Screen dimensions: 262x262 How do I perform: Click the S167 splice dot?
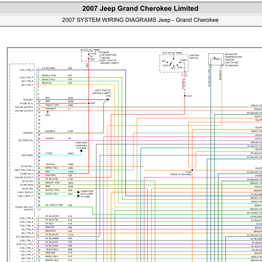point(88,103)
